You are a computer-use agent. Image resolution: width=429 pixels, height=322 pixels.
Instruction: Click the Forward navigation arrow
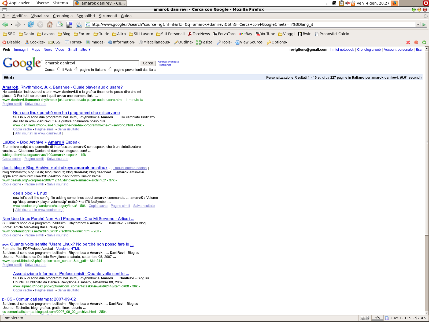[18, 25]
